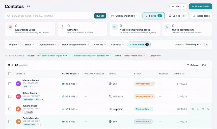This screenshot has height=129, width=217.
Task: Change Carlos Mendes status Novo contato
Action: click(144, 121)
